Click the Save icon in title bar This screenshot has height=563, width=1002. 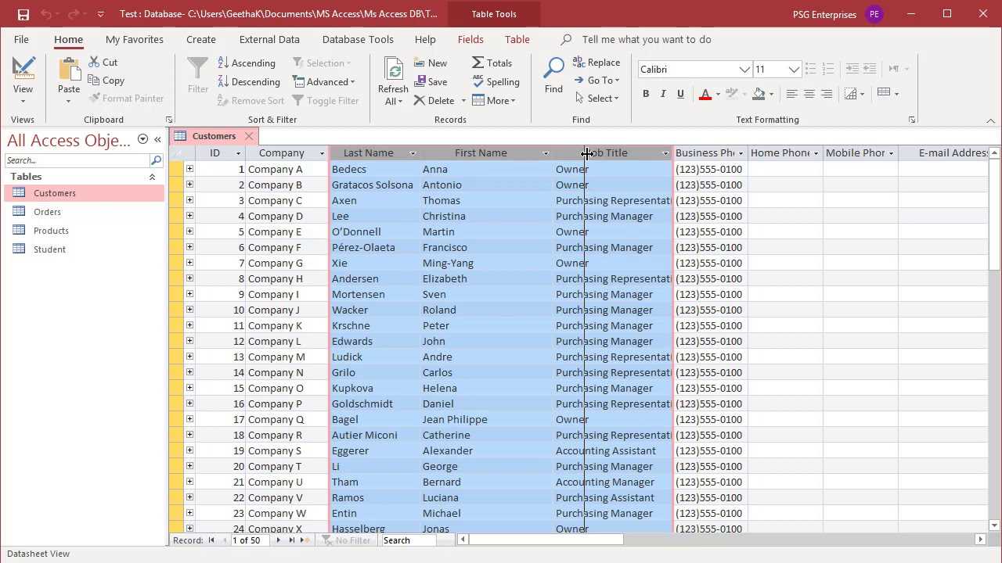23,14
